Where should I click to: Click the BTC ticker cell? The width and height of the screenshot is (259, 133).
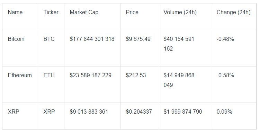click(x=49, y=39)
